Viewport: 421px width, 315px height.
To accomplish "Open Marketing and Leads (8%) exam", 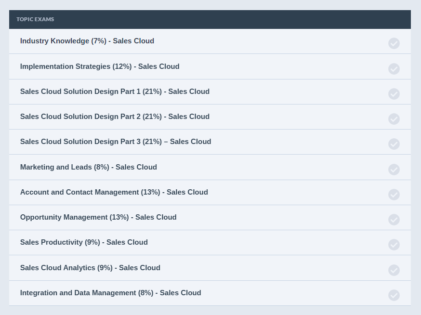I will [x=89, y=167].
